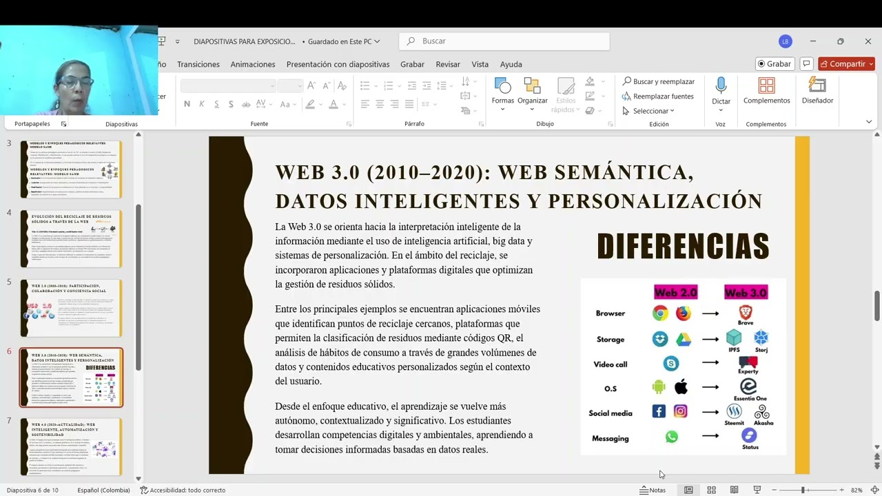Toggle the Notas notes pane
The width and height of the screenshot is (882, 496).
coord(653,490)
